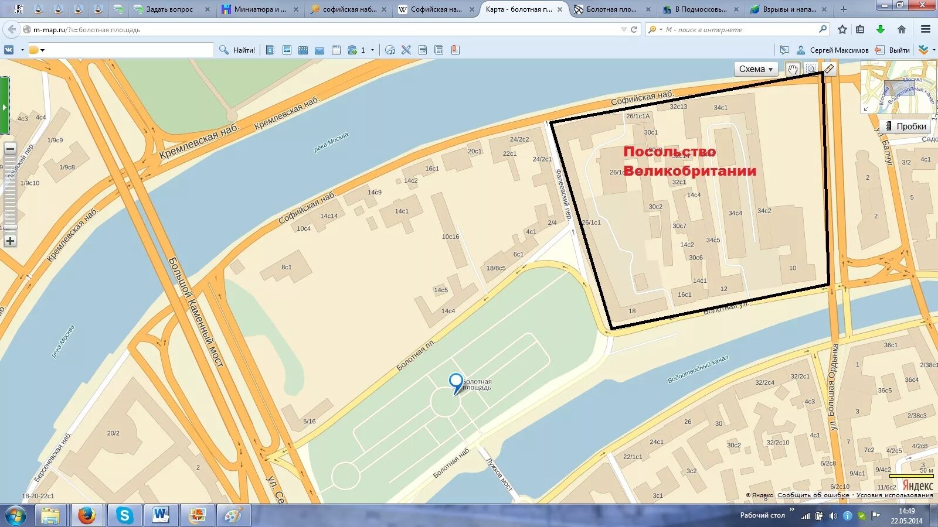Open the URL history dropdown arrow

623,29
